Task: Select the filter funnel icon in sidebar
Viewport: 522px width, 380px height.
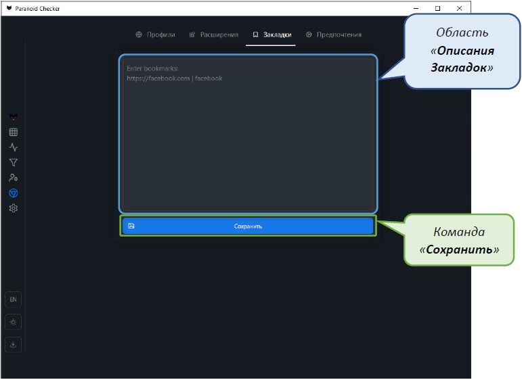Action: [13, 162]
